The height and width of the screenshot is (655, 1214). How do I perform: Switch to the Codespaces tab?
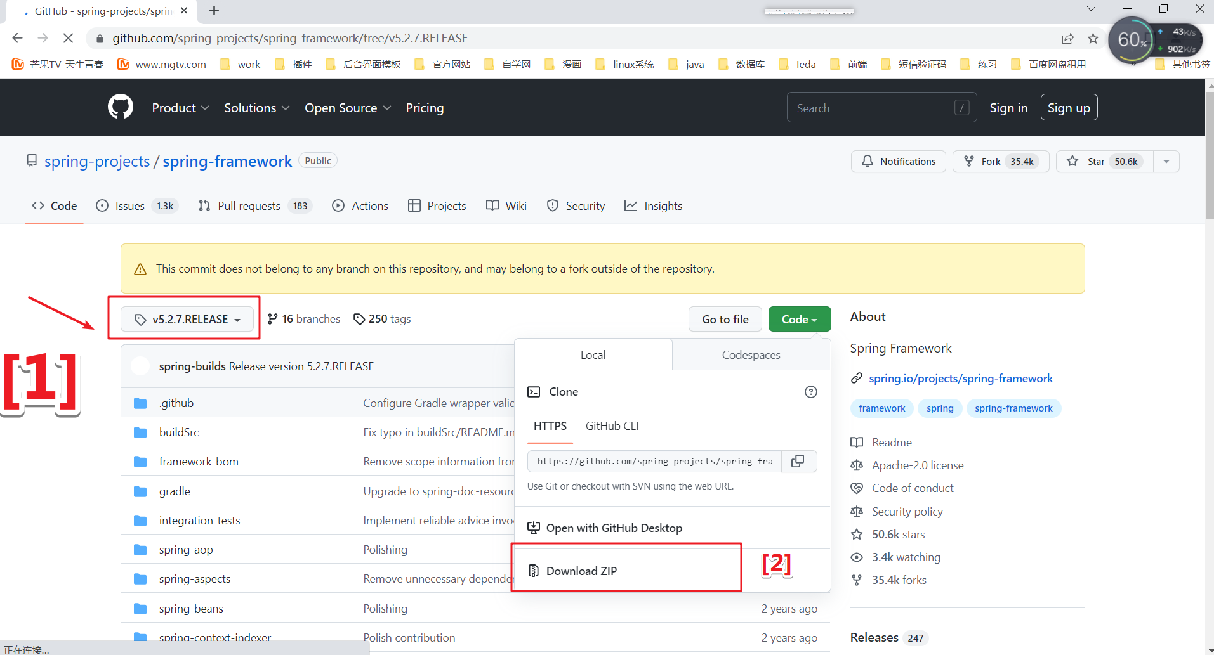click(x=751, y=355)
